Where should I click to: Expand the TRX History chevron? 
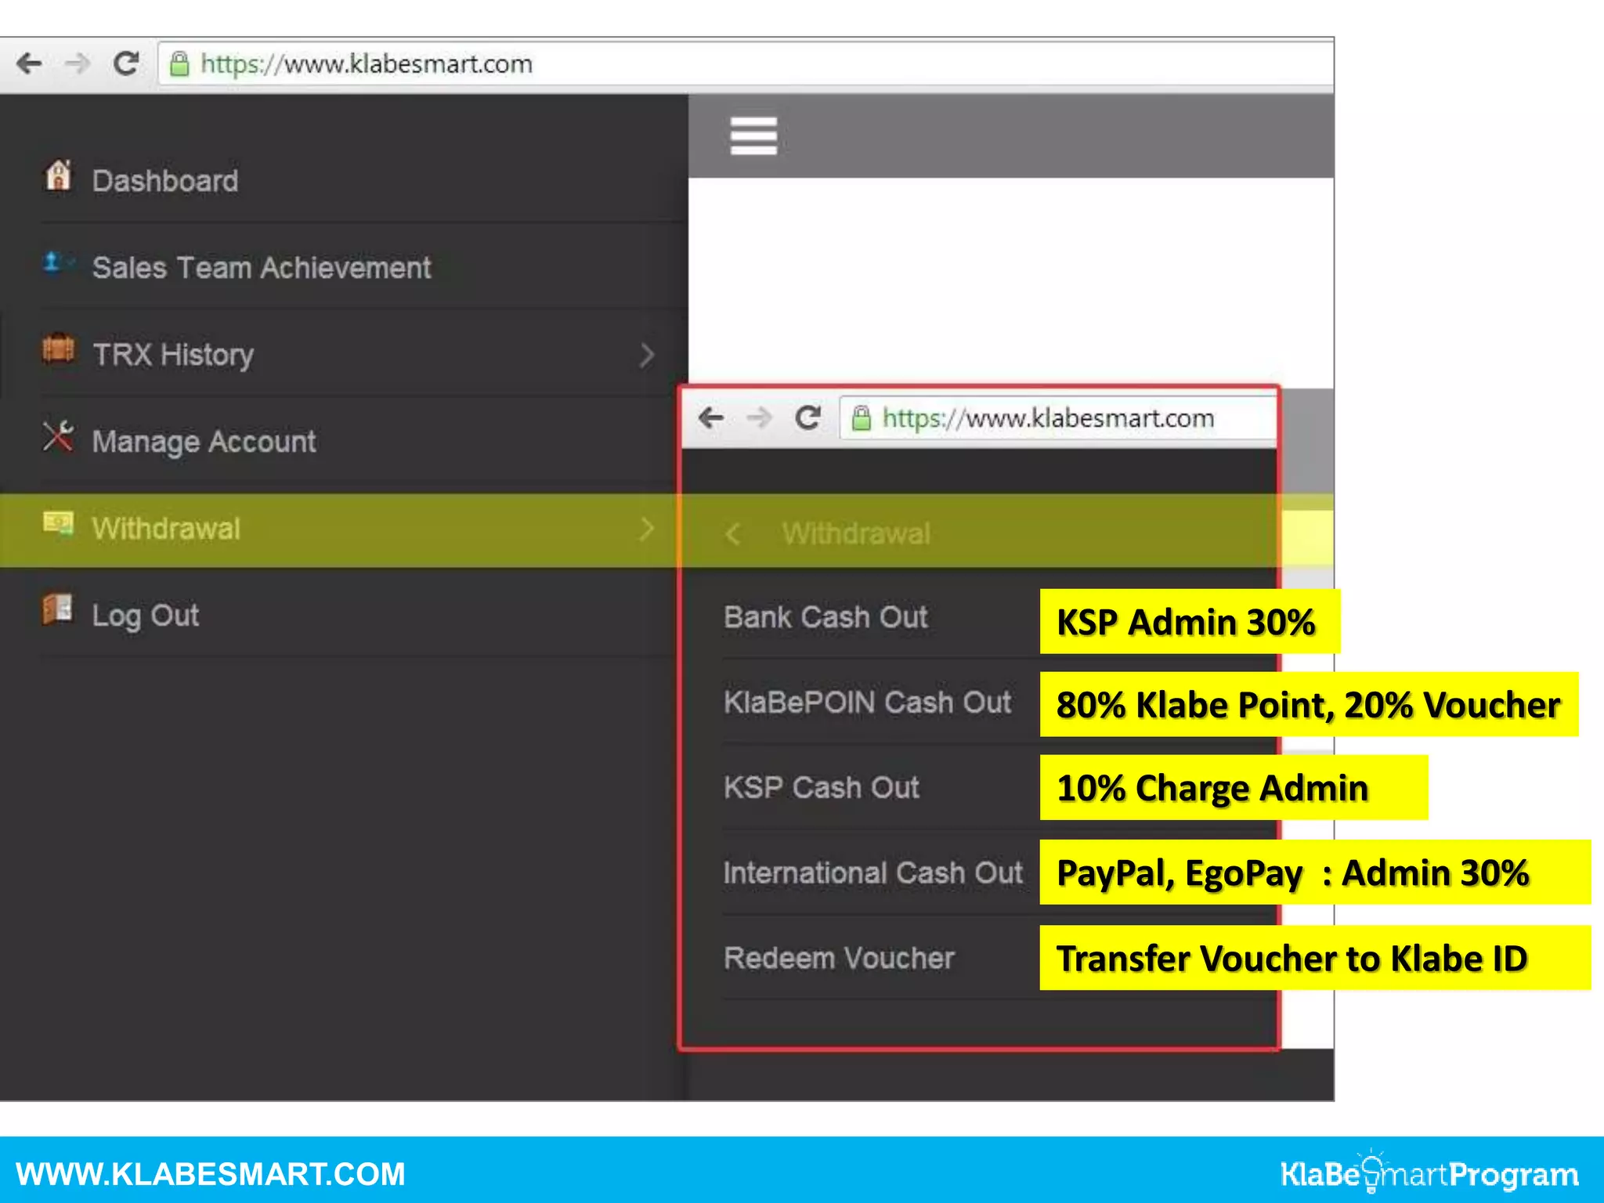[647, 355]
